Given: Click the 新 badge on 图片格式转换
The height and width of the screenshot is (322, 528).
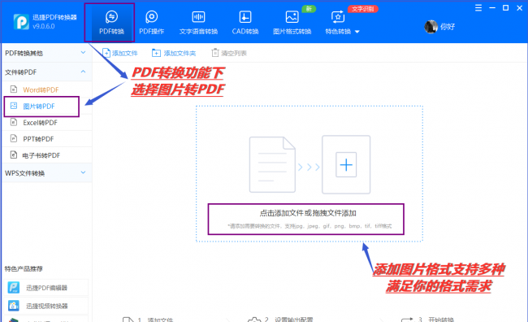Looking at the screenshot, I should 309,9.
